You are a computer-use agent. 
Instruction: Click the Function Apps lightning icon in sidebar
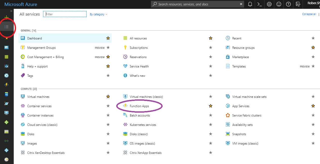click(7, 85)
